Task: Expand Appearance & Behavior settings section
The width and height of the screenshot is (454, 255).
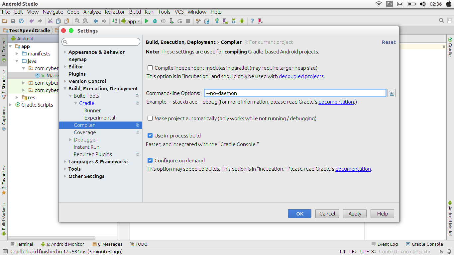Action: (x=65, y=52)
